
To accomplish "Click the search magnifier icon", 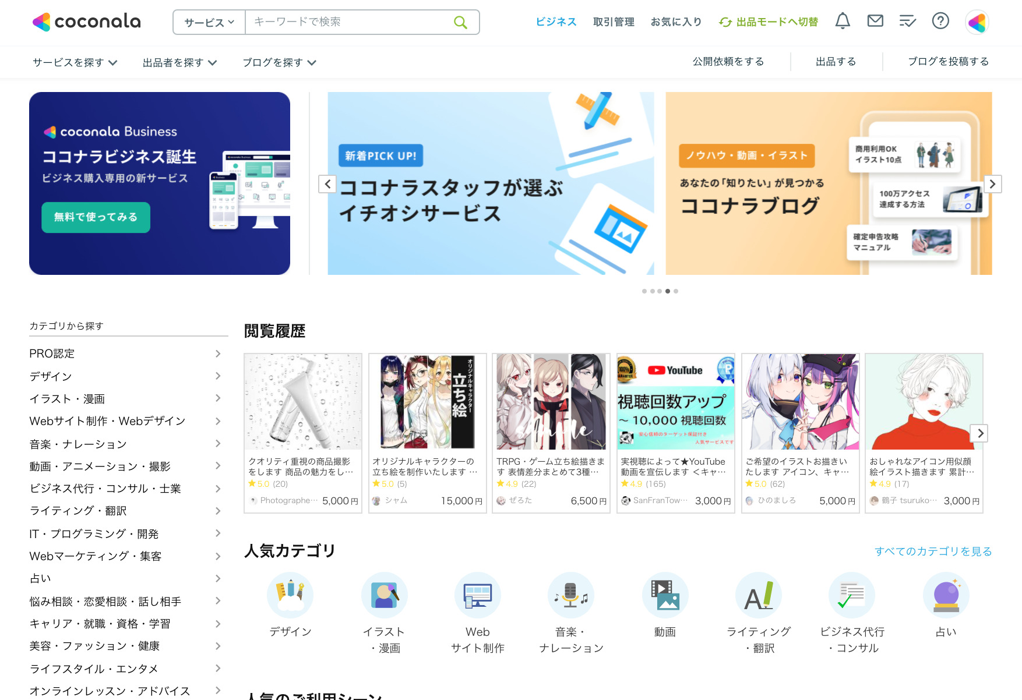I will point(460,22).
